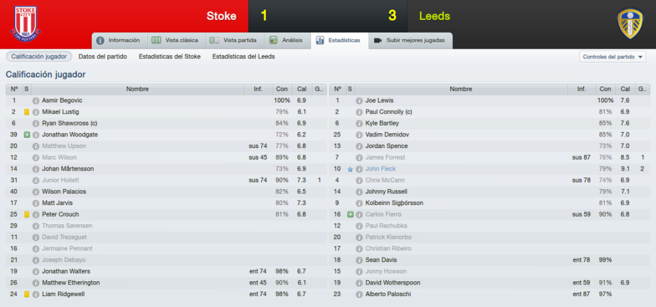Click the yellow card icon for Mikael Lustig
This screenshot has width=656, height=307.
(x=27, y=112)
